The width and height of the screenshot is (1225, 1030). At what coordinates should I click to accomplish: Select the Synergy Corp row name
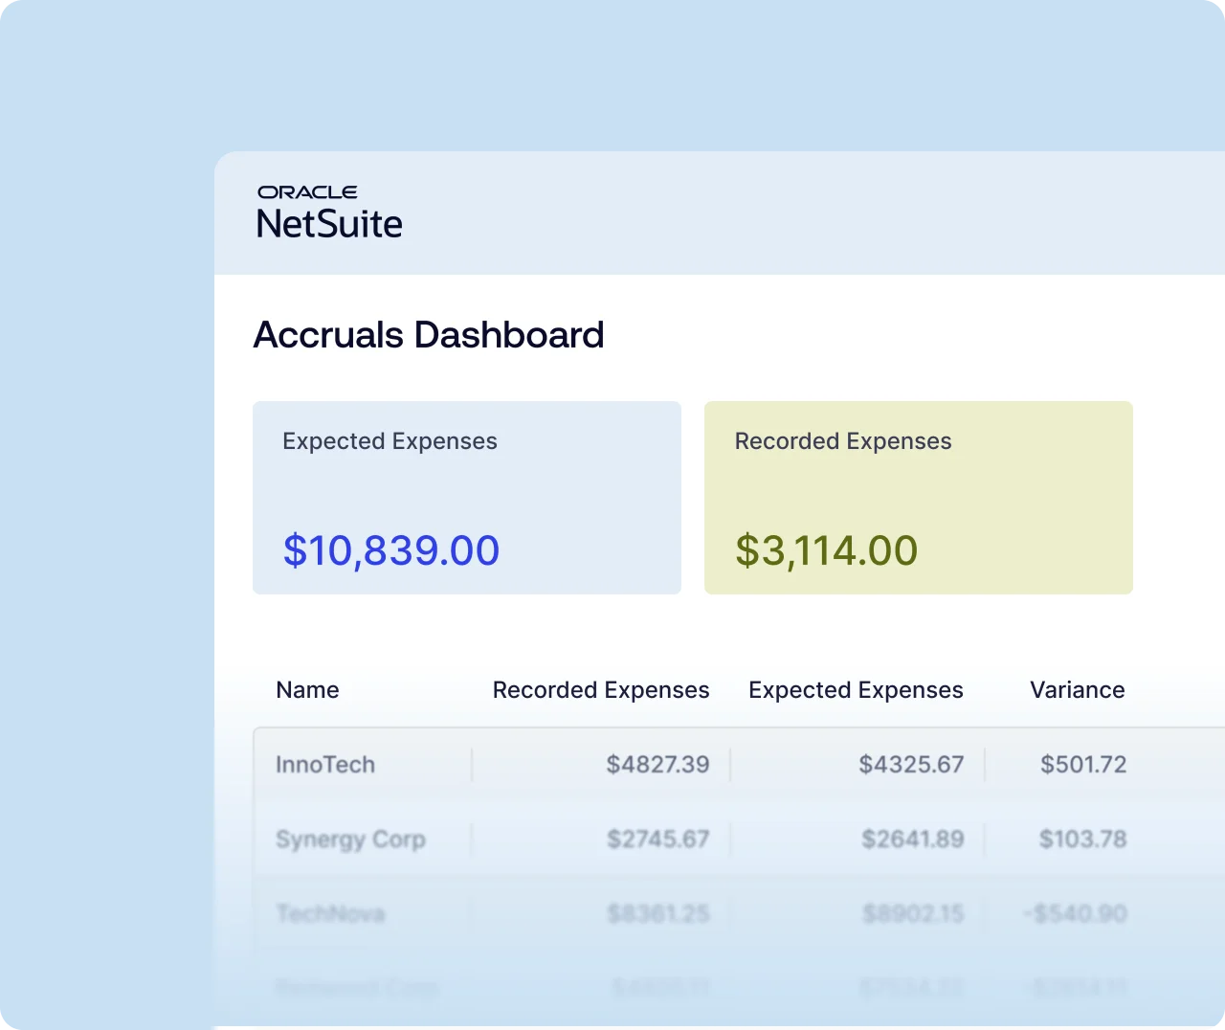pyautogui.click(x=350, y=840)
